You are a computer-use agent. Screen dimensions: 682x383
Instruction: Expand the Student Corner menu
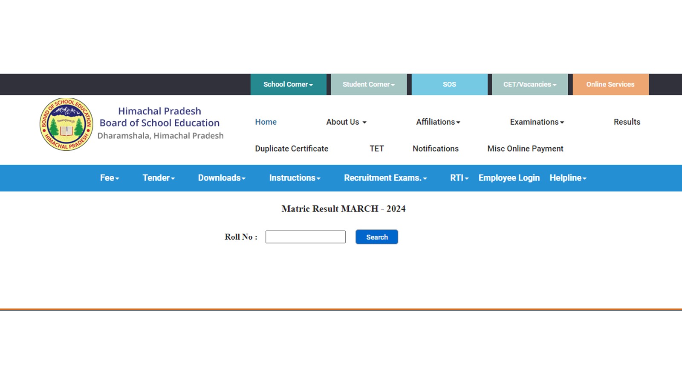coord(369,84)
